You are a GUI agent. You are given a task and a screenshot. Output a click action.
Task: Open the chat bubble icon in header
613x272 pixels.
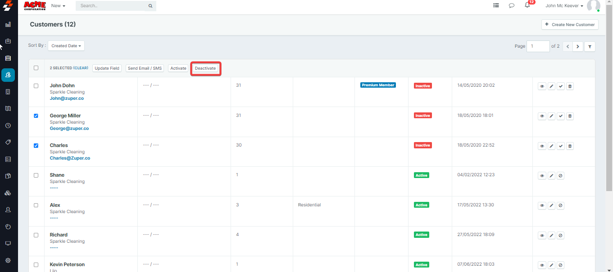tap(512, 5)
